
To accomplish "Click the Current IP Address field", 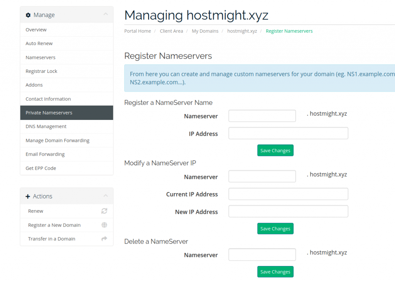I will [288, 194].
